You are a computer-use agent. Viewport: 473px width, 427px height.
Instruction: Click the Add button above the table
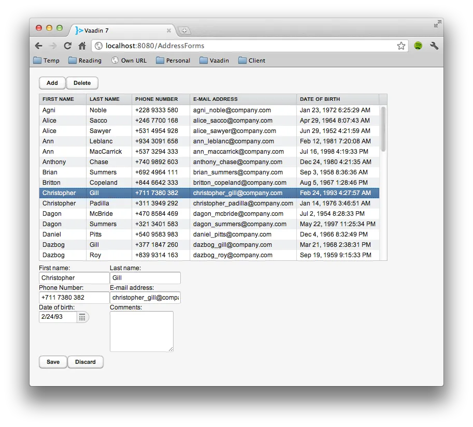52,83
